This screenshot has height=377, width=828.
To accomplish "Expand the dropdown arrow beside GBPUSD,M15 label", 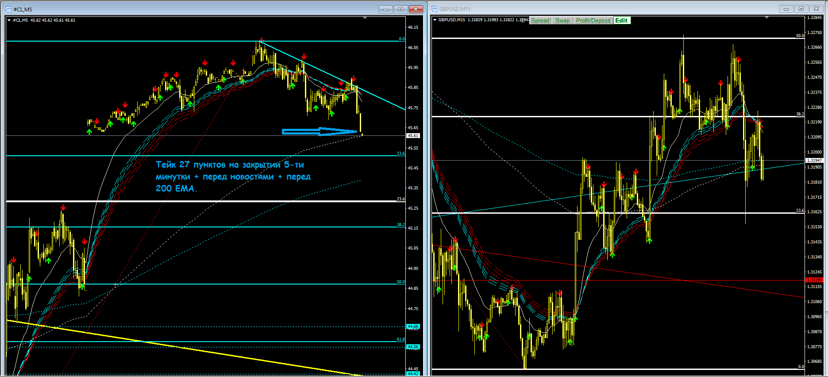I will click(x=435, y=20).
